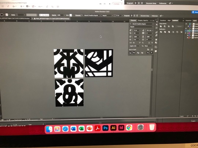Screen dimensions: 198x148
Task: Toggle Small Caps in Character panel
Action: click(134, 43)
